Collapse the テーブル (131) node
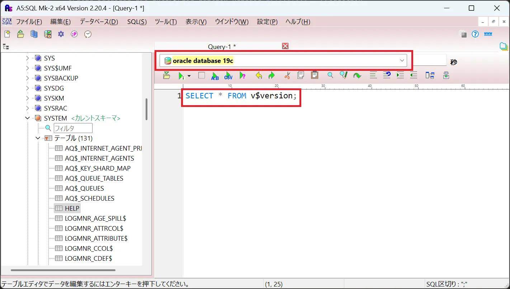This screenshot has height=289, width=510. pyautogui.click(x=38, y=138)
